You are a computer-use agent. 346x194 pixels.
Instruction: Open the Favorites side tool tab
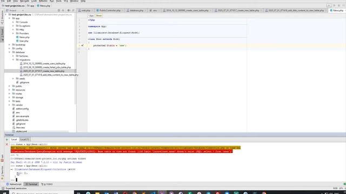coord(2,172)
